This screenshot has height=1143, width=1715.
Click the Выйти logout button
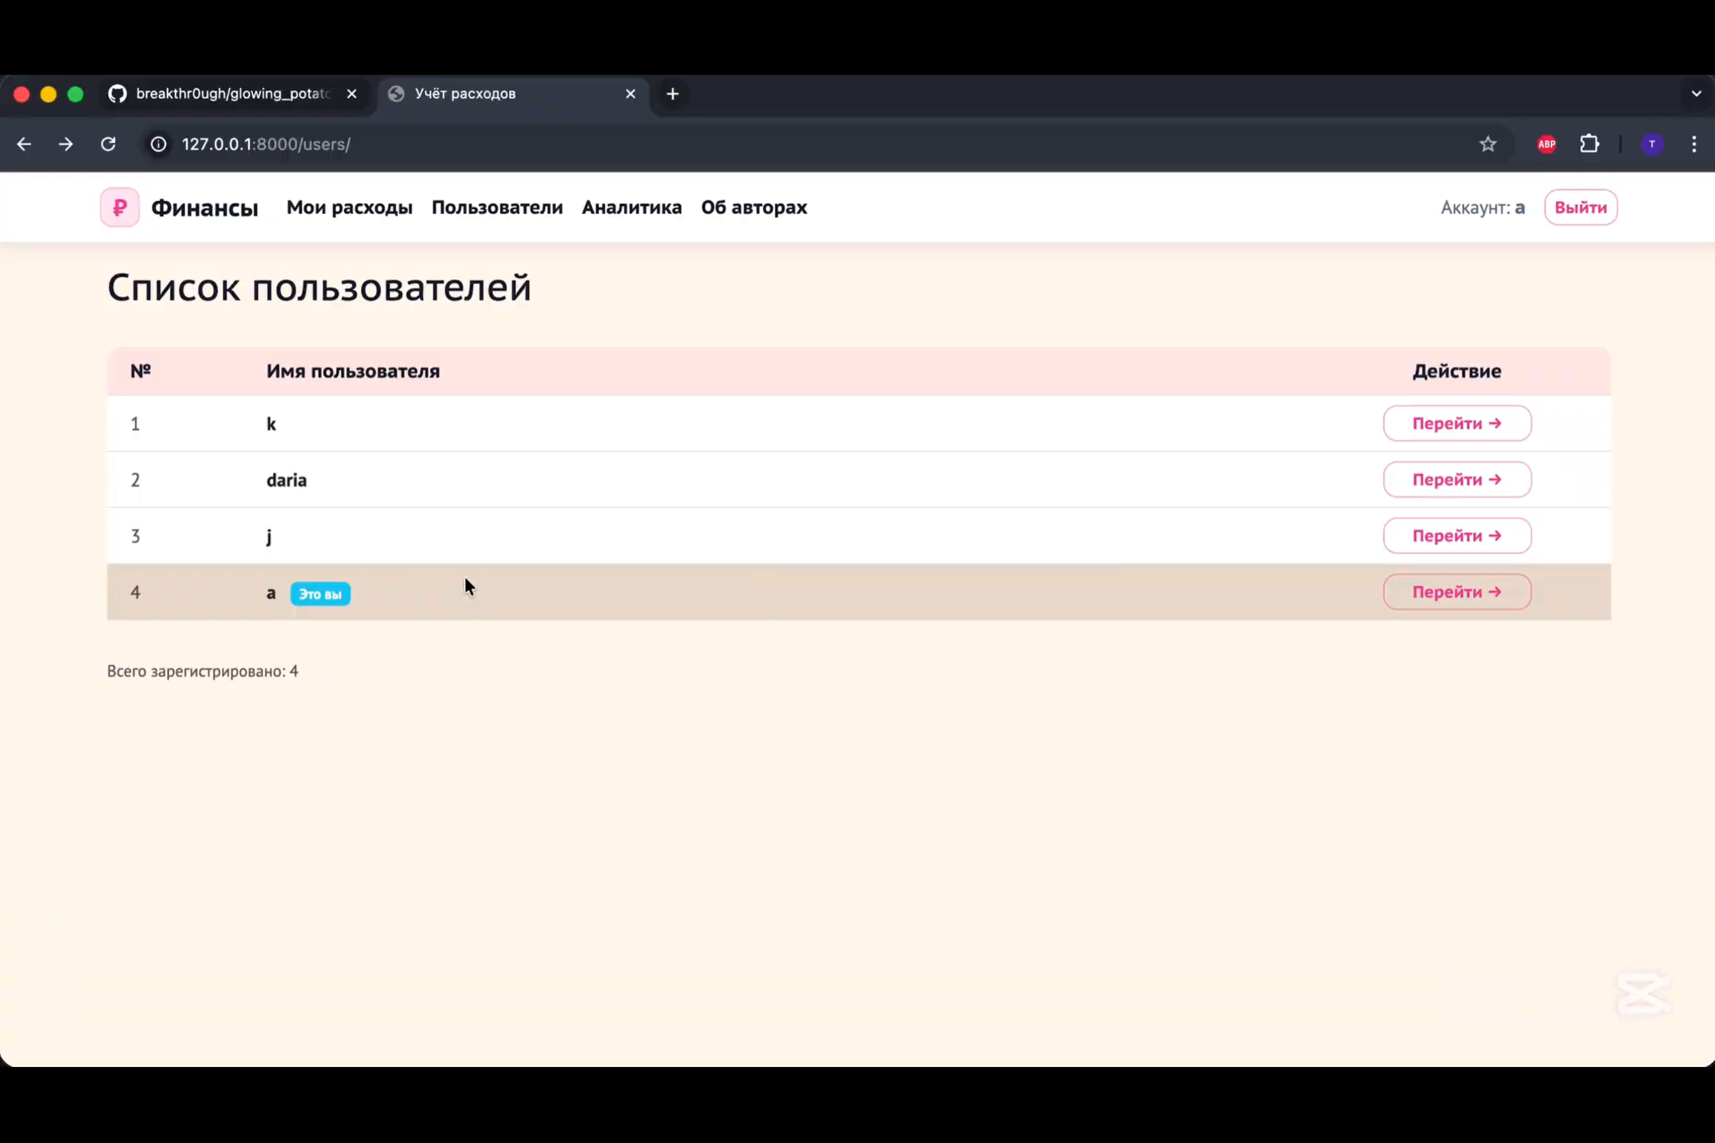pyautogui.click(x=1580, y=208)
